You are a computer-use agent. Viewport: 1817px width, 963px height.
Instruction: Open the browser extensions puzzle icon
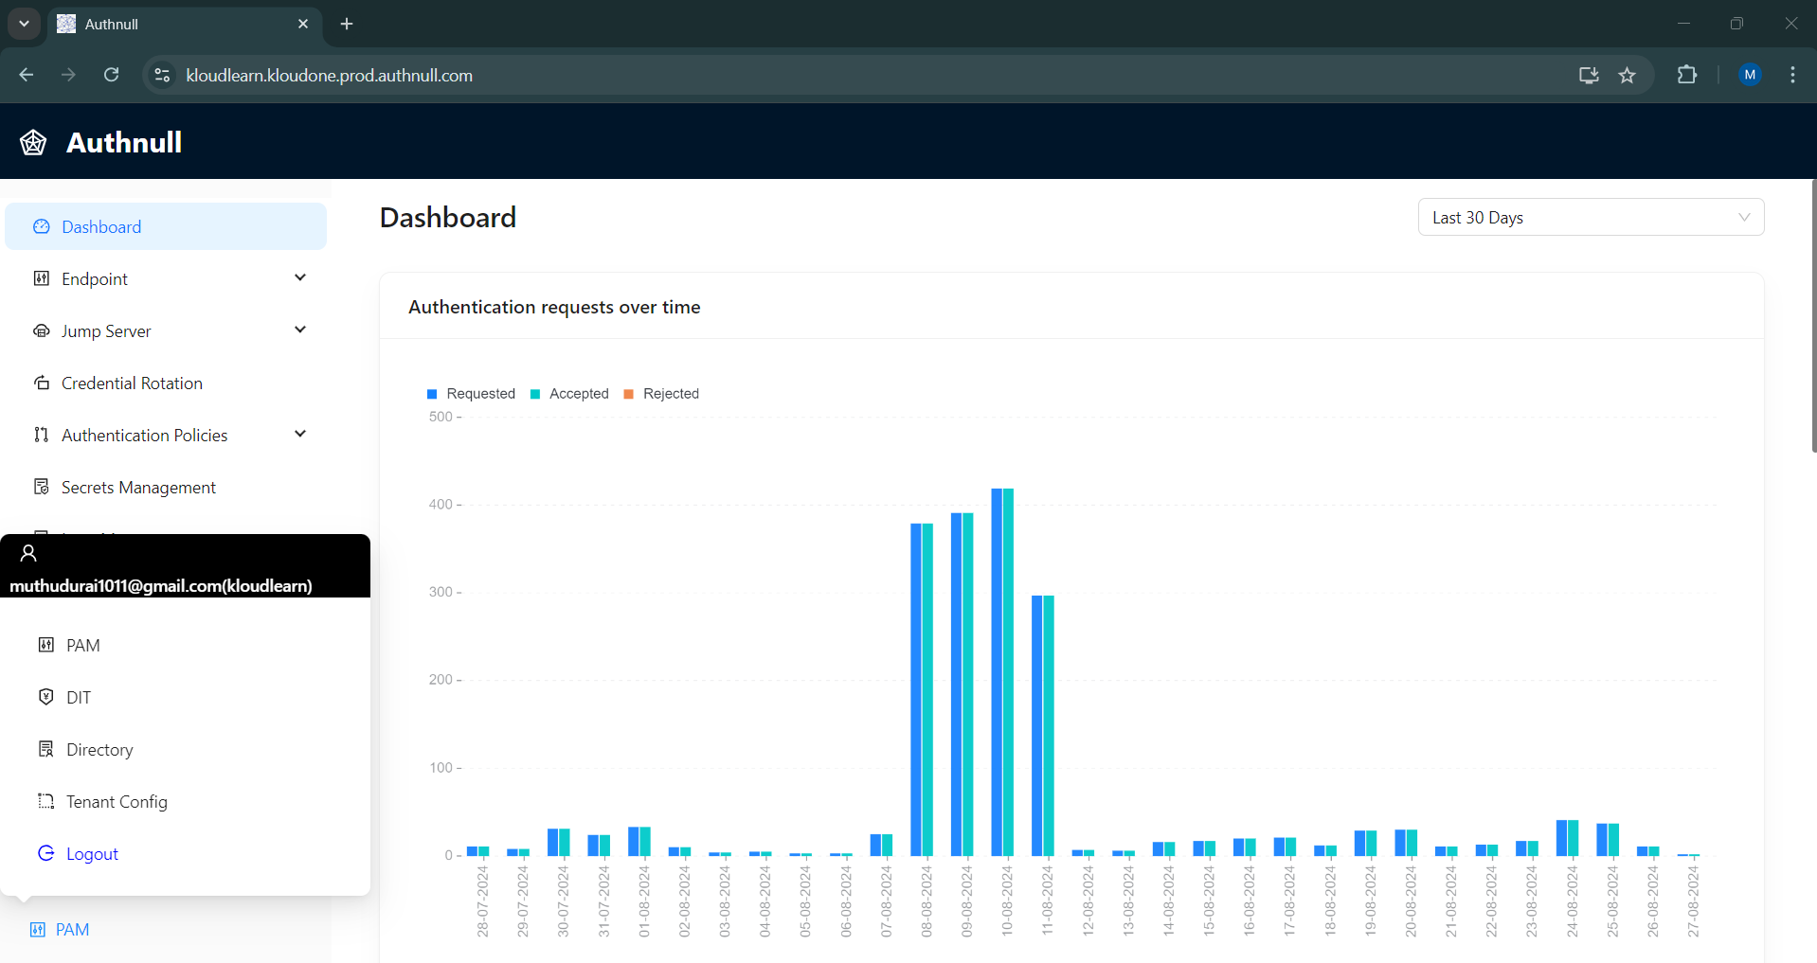1686,75
